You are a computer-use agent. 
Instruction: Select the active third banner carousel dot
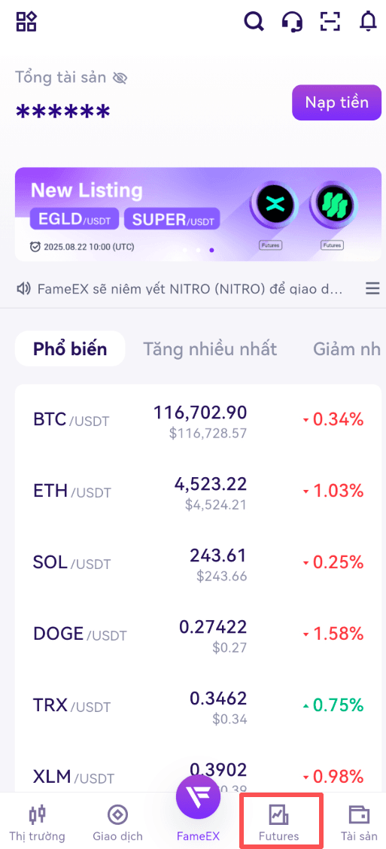[211, 250]
